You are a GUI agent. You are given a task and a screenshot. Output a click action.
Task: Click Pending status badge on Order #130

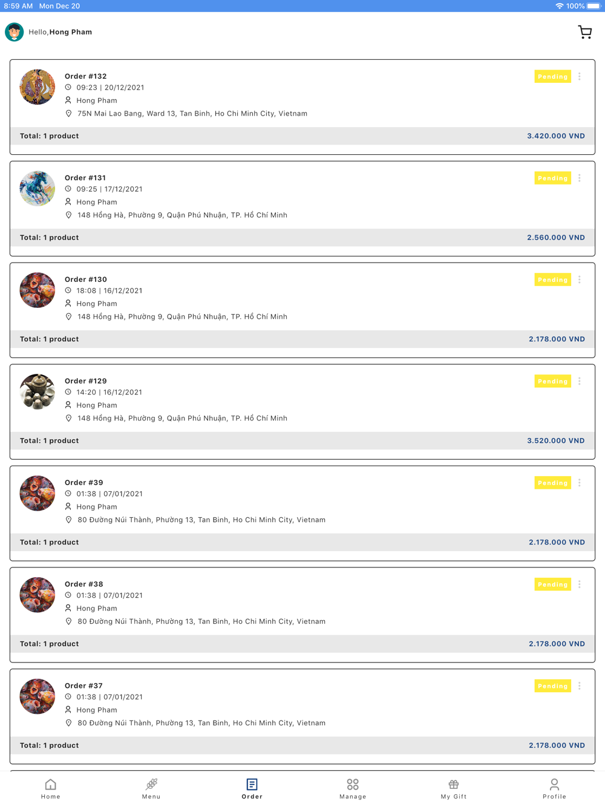pos(553,280)
